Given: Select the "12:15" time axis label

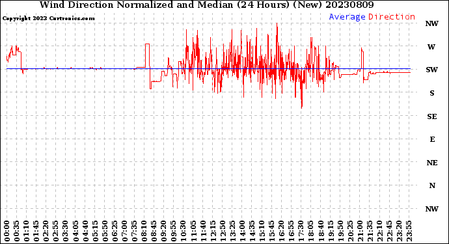Looking at the screenshot, I should (x=213, y=231).
